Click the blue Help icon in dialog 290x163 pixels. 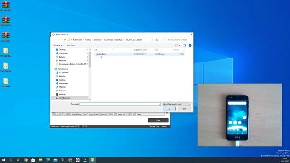[x=190, y=45]
